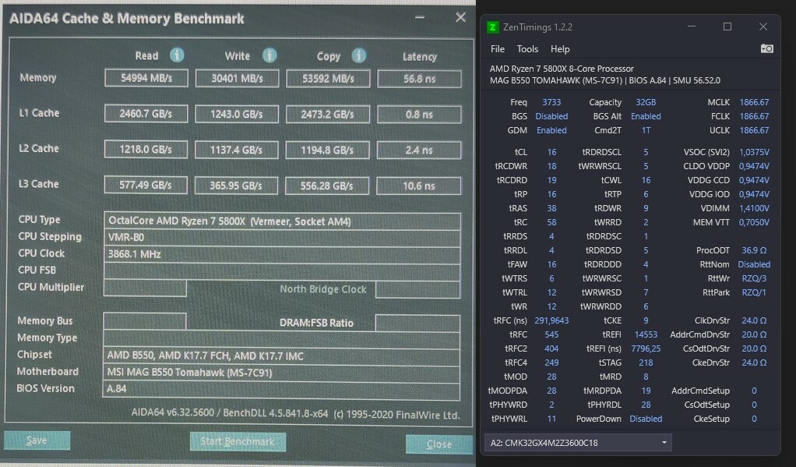Click the RttWr value RZQ/3
The width and height of the screenshot is (796, 467).
click(754, 278)
